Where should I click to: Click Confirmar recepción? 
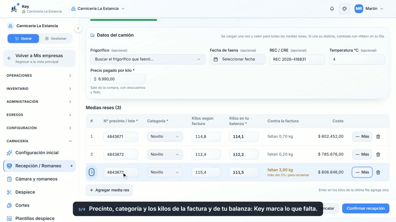[x=365, y=208]
